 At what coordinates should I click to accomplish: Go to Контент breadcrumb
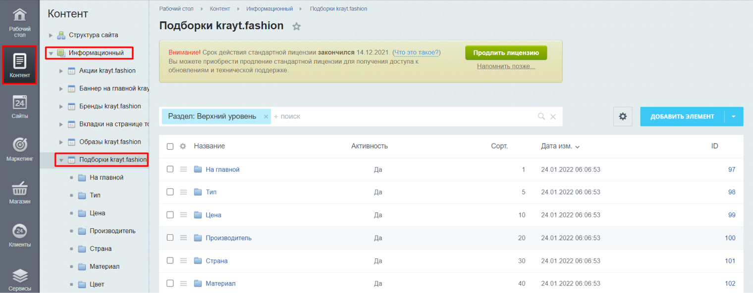point(220,9)
